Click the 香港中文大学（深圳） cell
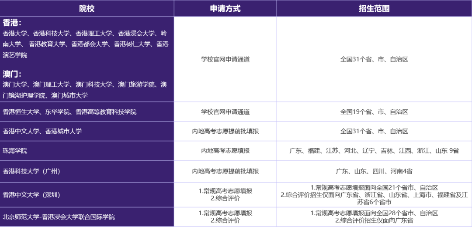Image resolution: width=472 pixels, height=227 pixels. coord(87,195)
